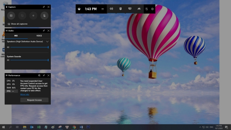This screenshot has width=231, height=130.
Task: Click the Request Access button
Action: click(x=34, y=100)
